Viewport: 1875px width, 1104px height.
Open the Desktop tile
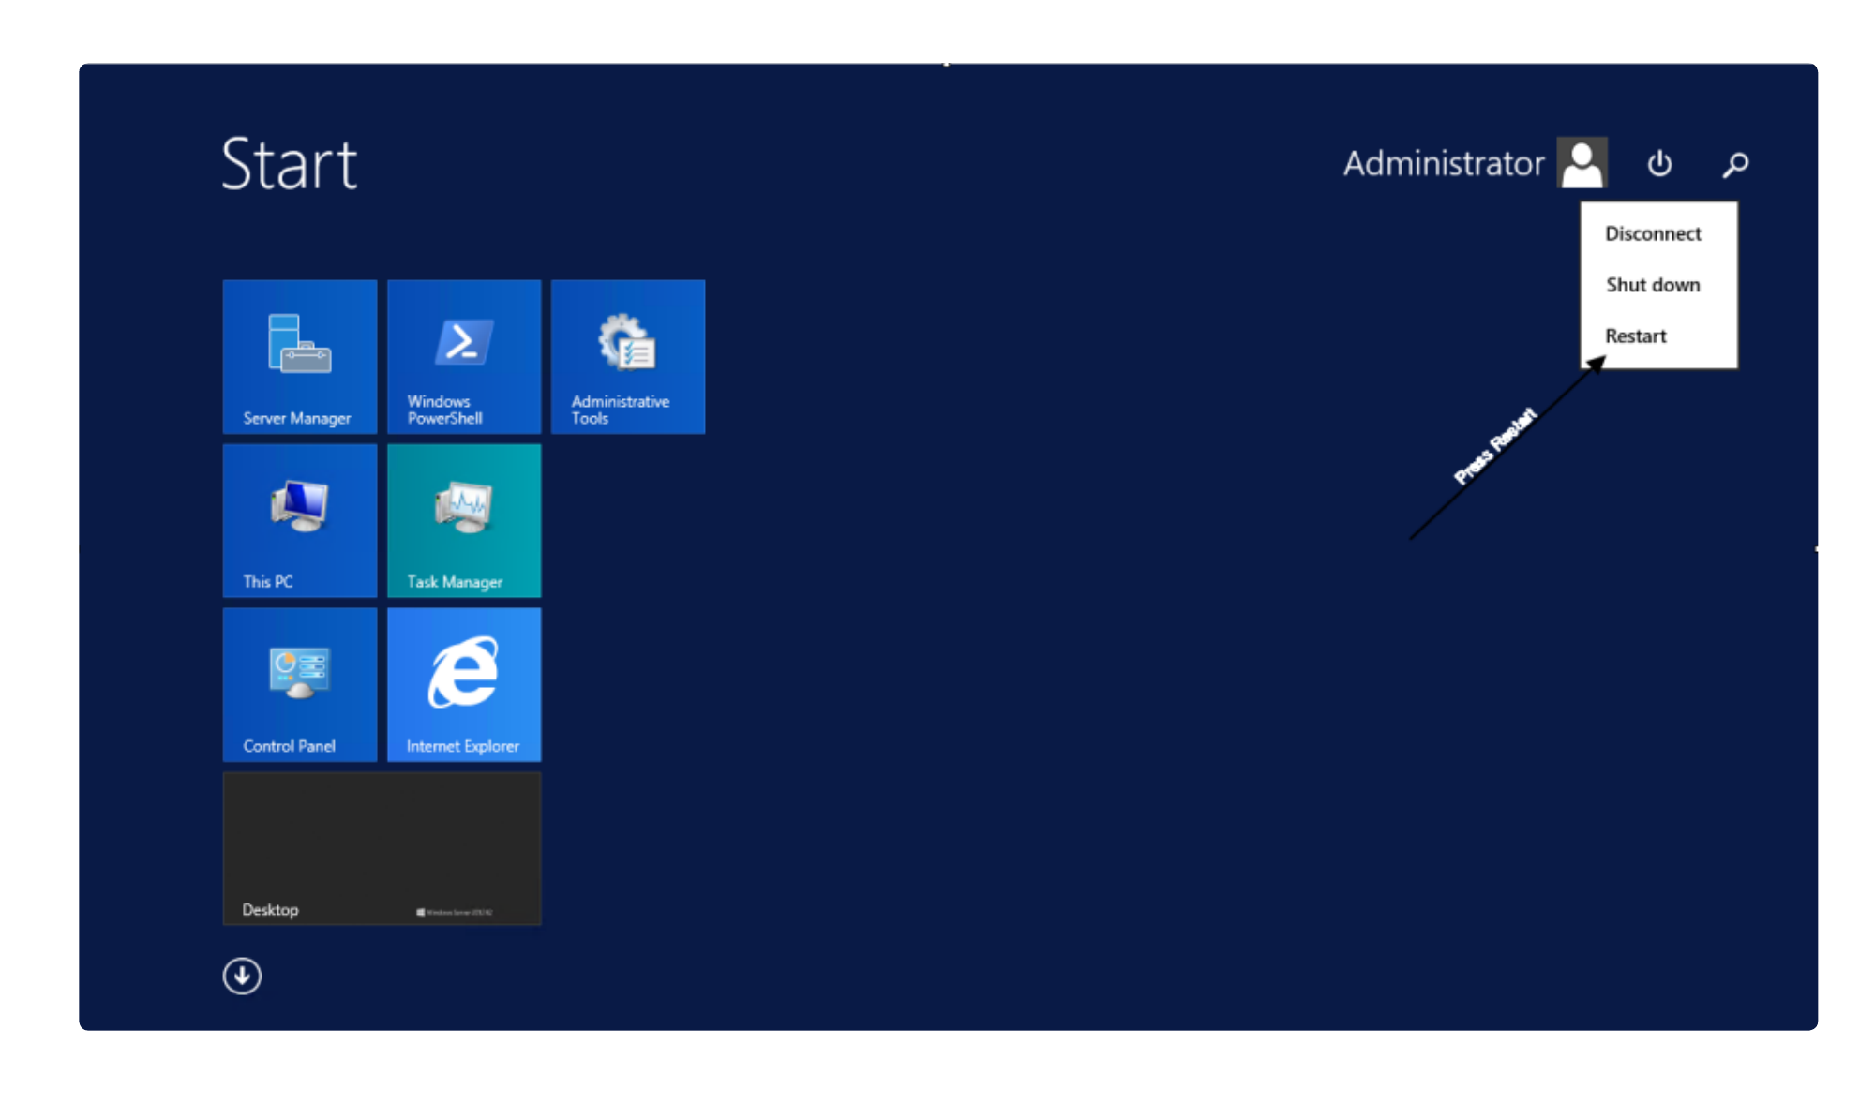tap(382, 848)
